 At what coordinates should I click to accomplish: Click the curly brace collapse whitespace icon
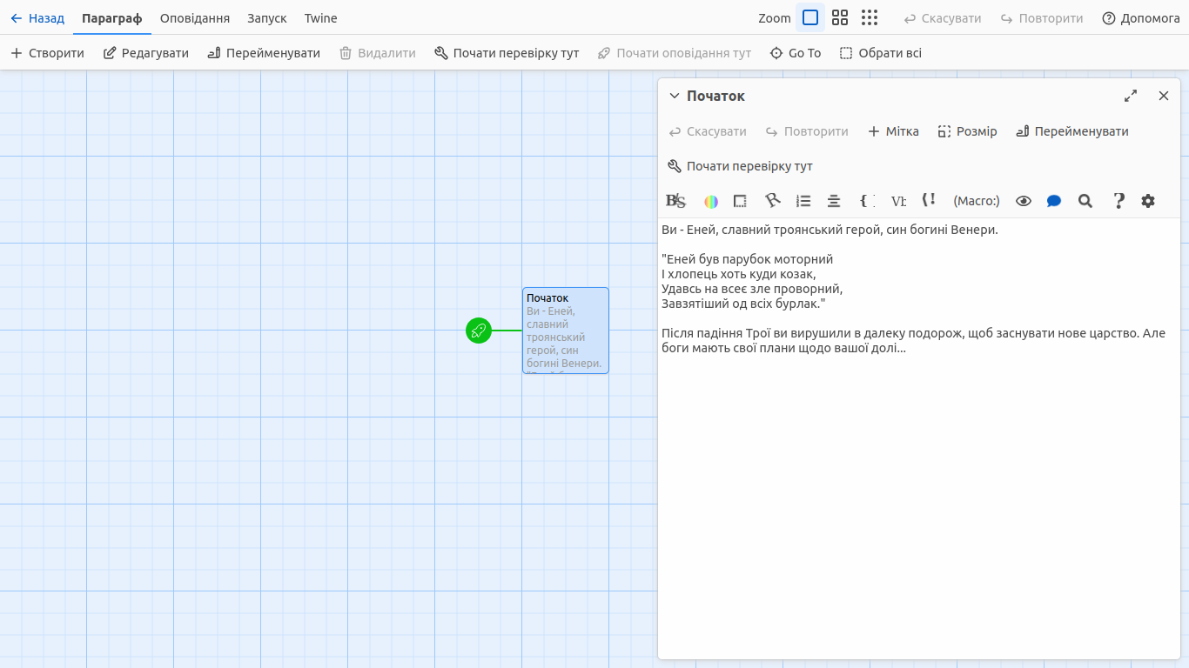866,201
